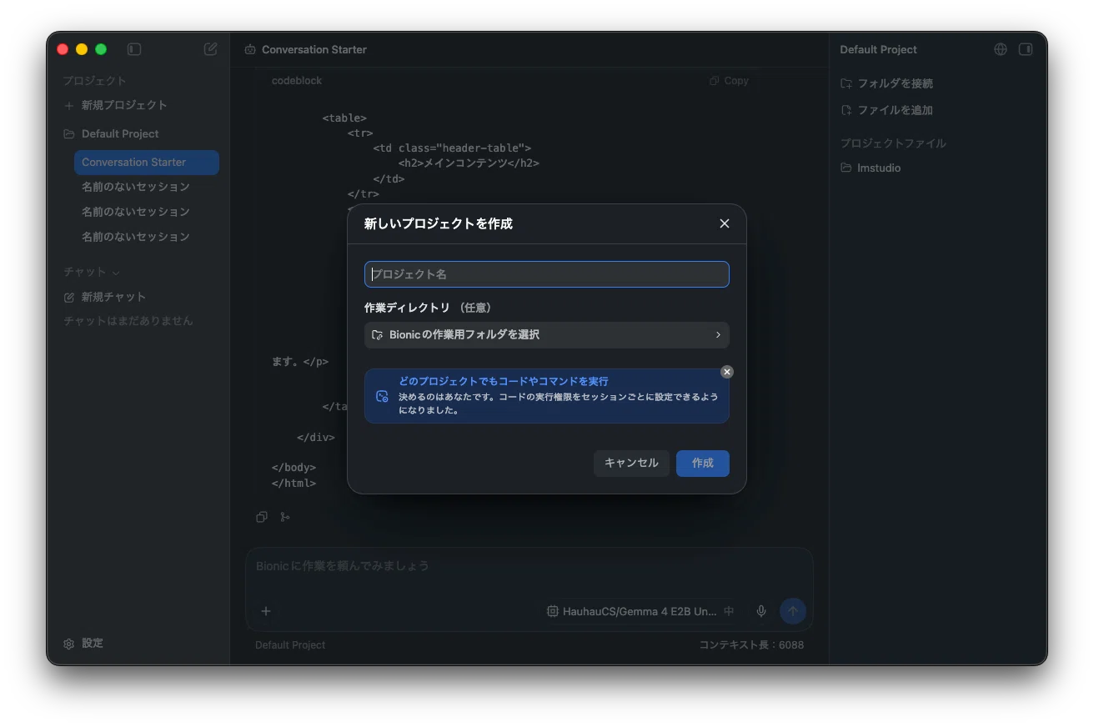
Task: Collapse the チャット section chevron
Action: [116, 273]
